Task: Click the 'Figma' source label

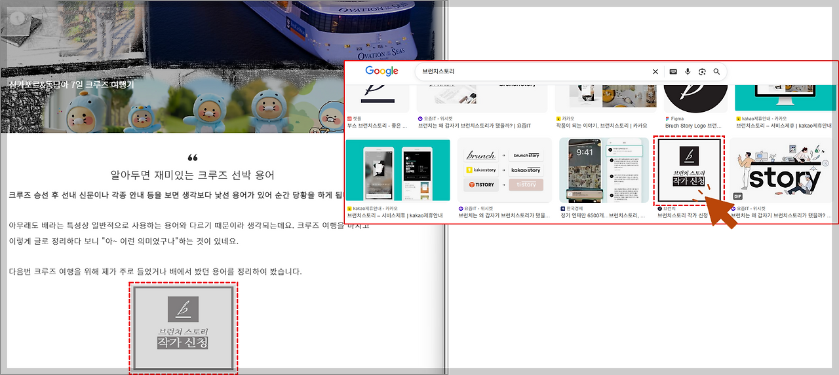Action: 677,118
